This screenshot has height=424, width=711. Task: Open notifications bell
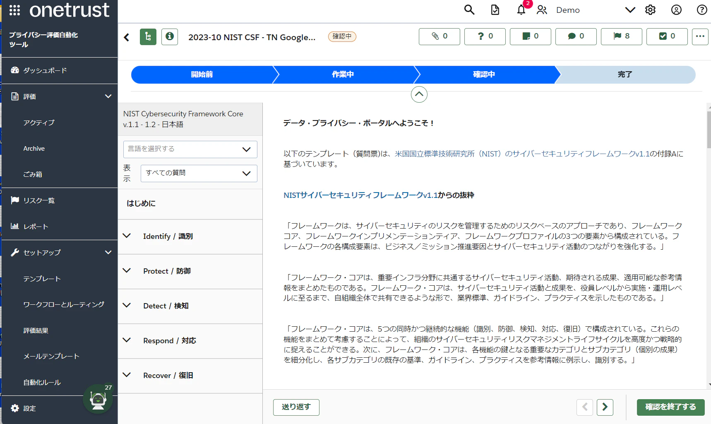click(521, 10)
